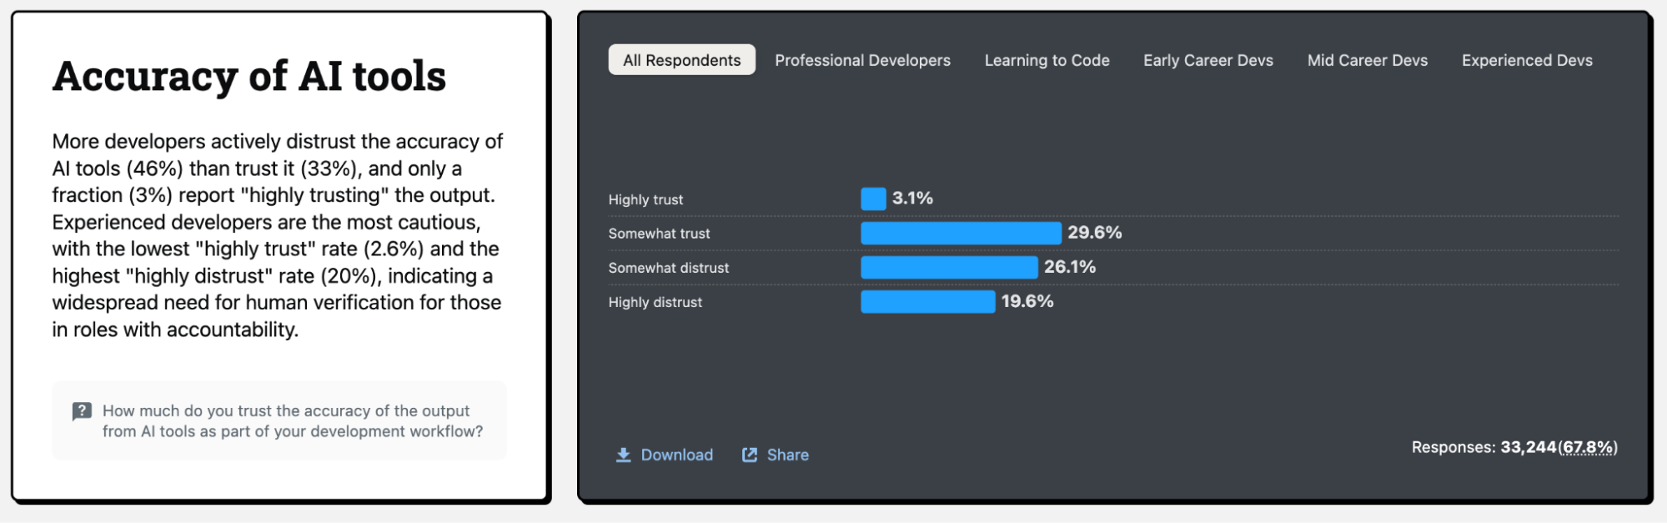1667x523 pixels.
Task: Switch to Professional Developers tab
Action: point(862,60)
